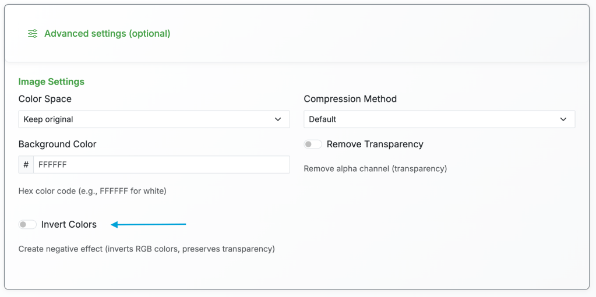Click the Remove Transparency label text
This screenshot has width=596, height=297.
coord(375,144)
